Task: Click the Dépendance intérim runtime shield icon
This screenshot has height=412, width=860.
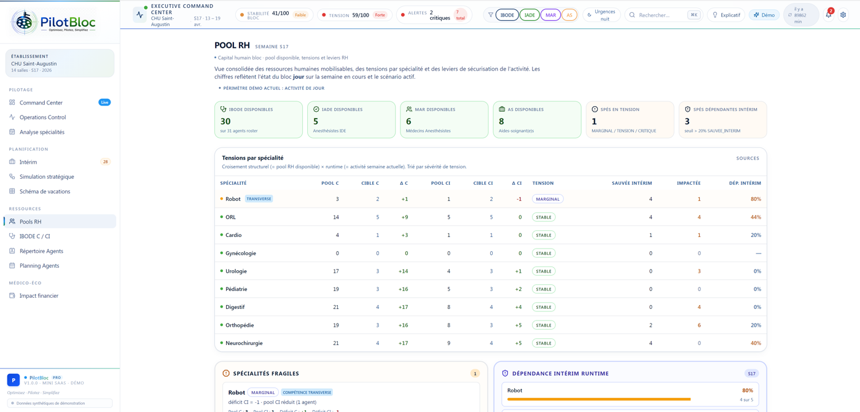Action: 505,373
